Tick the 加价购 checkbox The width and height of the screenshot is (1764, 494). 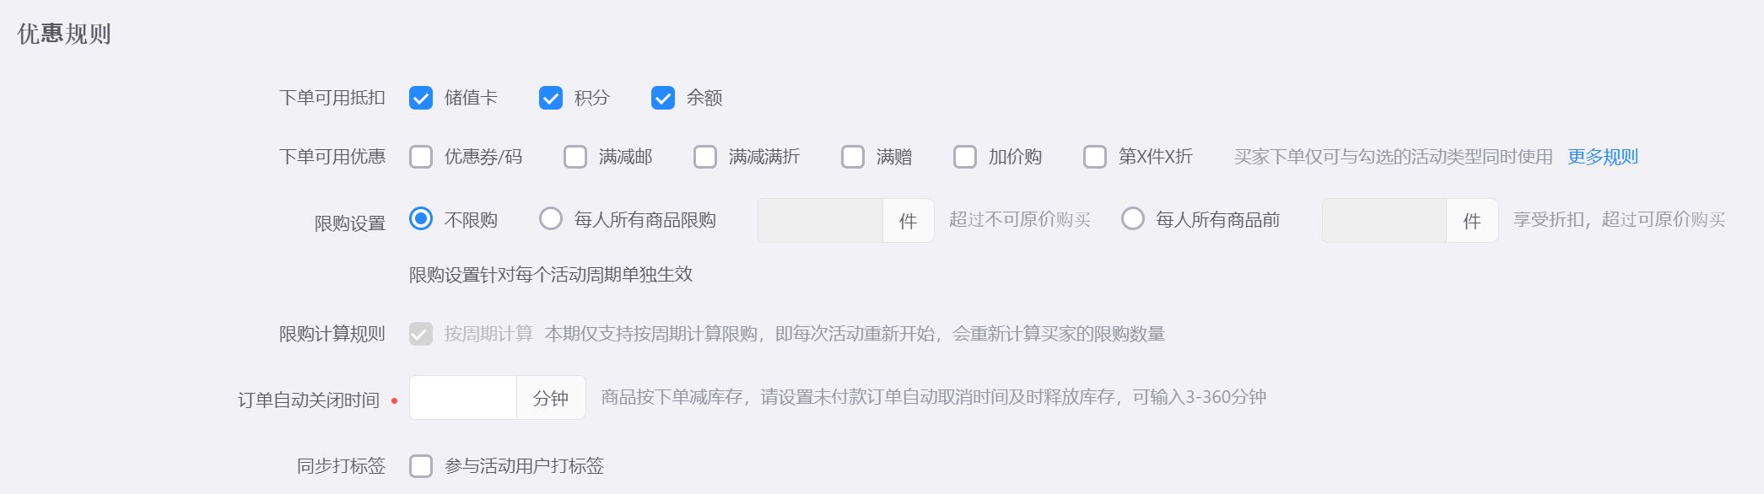point(965,157)
